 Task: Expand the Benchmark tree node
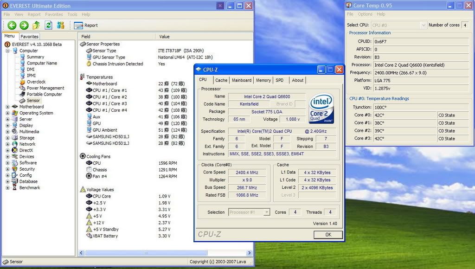7,188
